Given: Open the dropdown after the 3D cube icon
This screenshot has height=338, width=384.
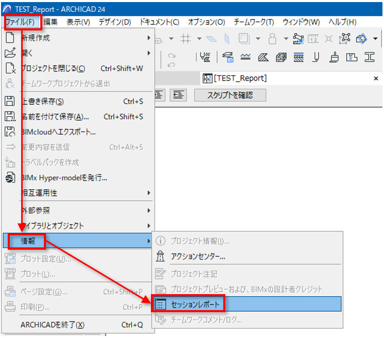Looking at the screenshot, I should coord(375,38).
